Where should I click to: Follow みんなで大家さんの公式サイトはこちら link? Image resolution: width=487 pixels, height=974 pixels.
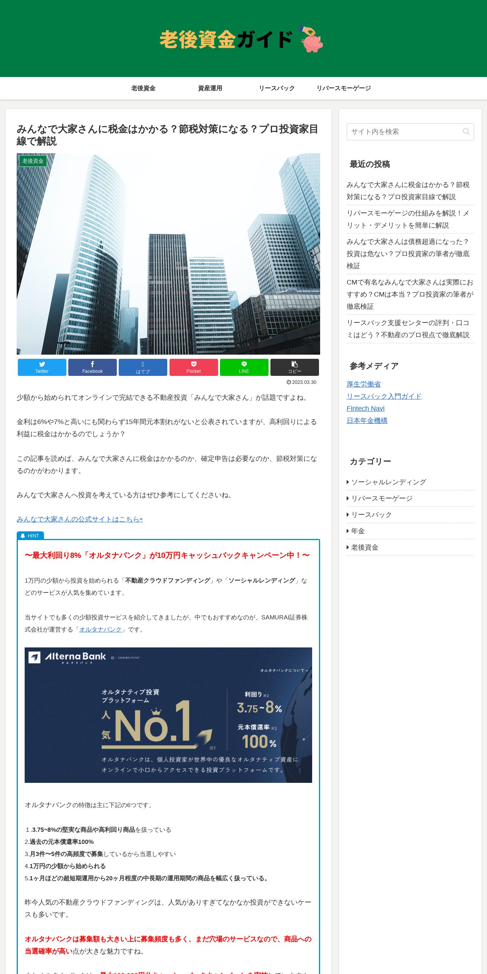80,519
